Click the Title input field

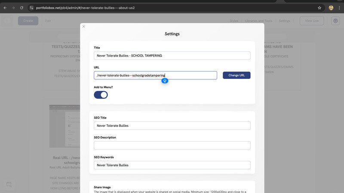point(172,56)
